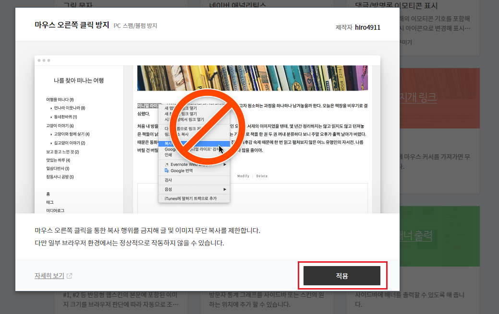Select the orange 무지개 링크 plugin card behind dialog
This screenshot has width=499, height=314.
click(x=439, y=98)
